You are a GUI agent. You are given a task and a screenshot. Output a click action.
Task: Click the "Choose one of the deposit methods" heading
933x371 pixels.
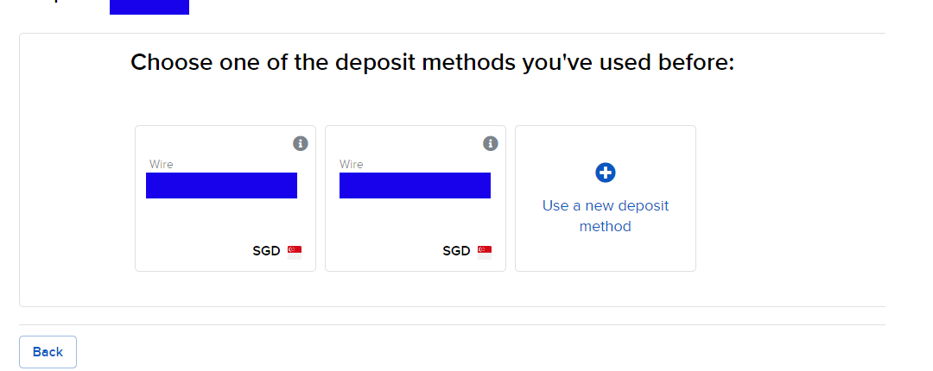click(432, 63)
